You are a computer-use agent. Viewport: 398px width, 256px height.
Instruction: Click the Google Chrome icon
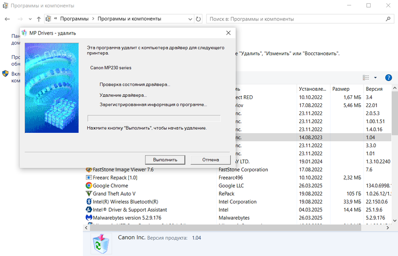[x=89, y=186]
